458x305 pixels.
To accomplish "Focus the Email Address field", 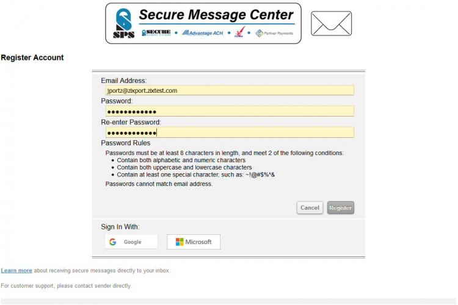I will click(230, 90).
